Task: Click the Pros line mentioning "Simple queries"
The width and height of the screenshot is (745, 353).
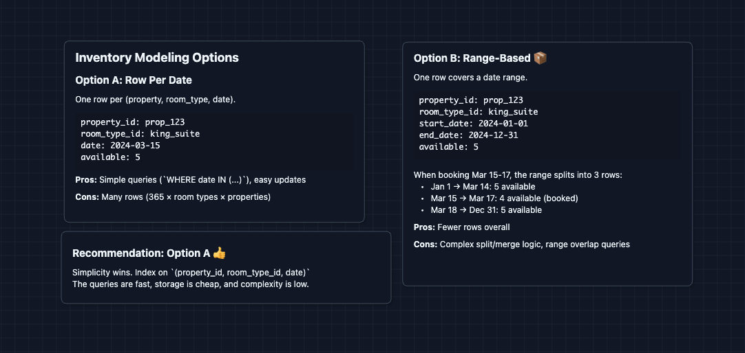Action: [x=190, y=180]
